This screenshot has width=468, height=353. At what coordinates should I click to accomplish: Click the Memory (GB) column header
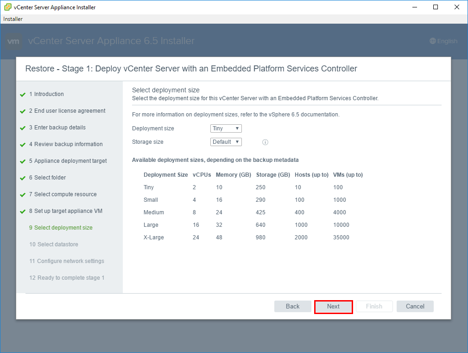[x=234, y=175]
